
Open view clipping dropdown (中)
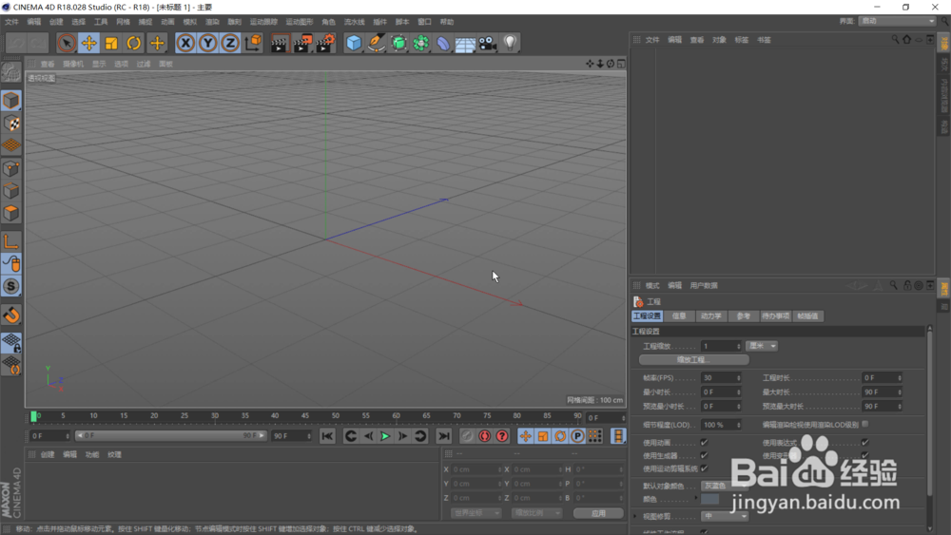[x=724, y=516]
